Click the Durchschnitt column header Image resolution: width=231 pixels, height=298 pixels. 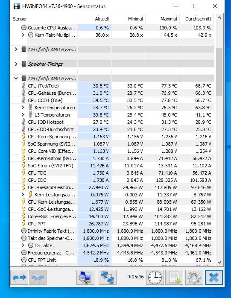coord(197,19)
